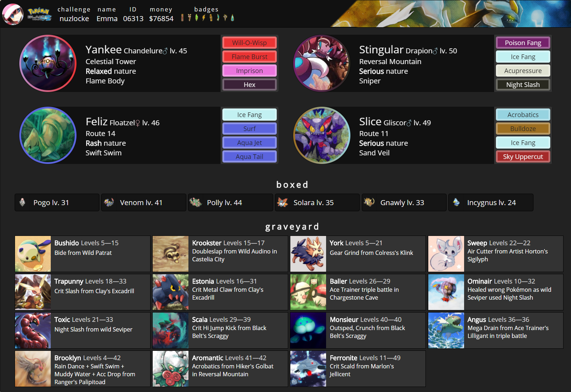Click the "nuzlocke" challenge value
The width and height of the screenshot is (571, 392).
74,19
